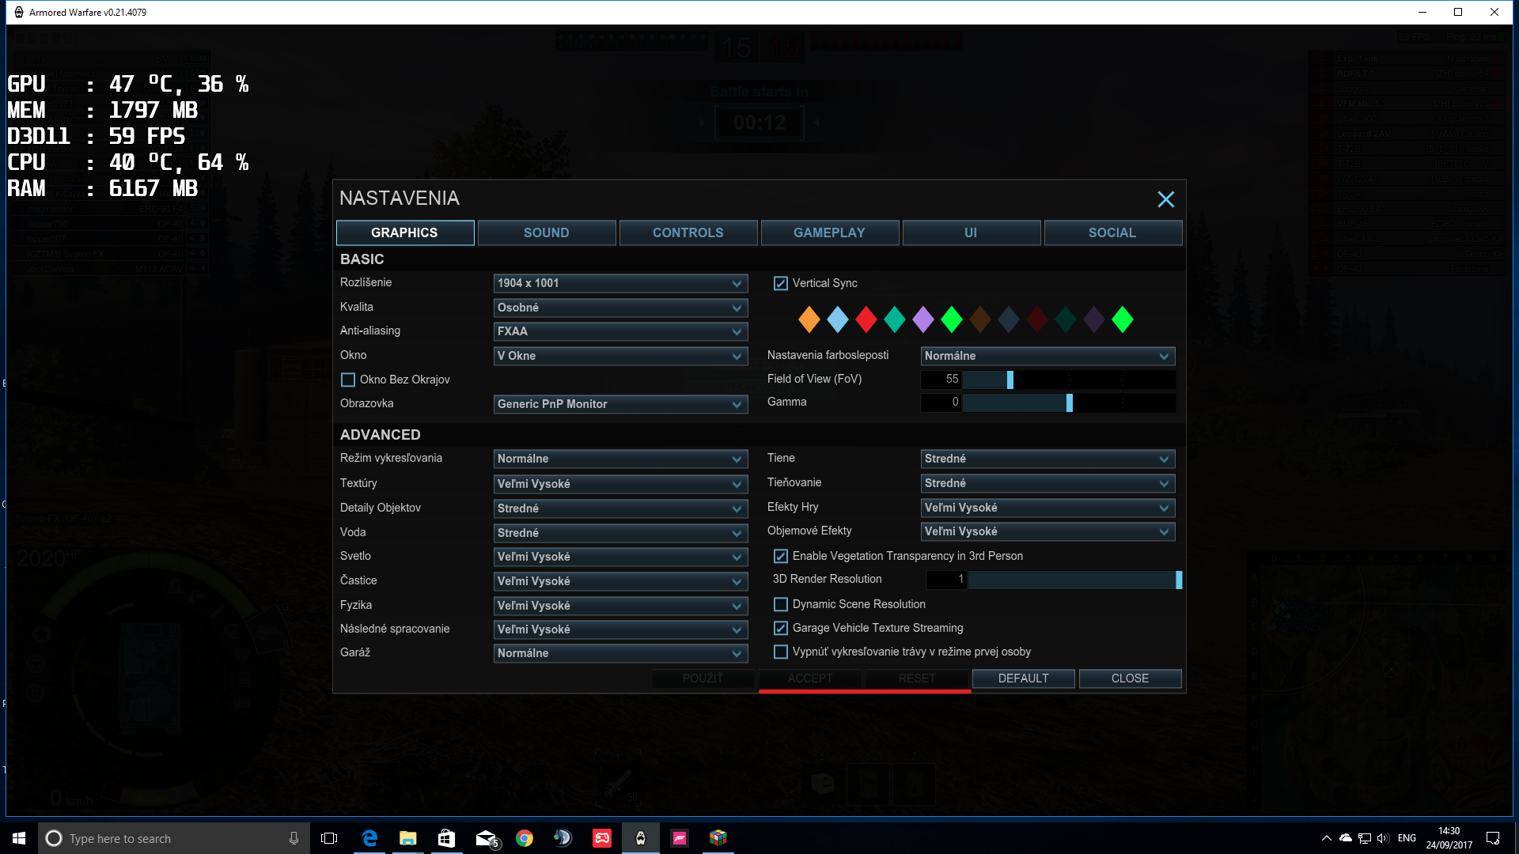Open the Voda water quality dropdown
This screenshot has width=1519, height=854.
coord(620,533)
